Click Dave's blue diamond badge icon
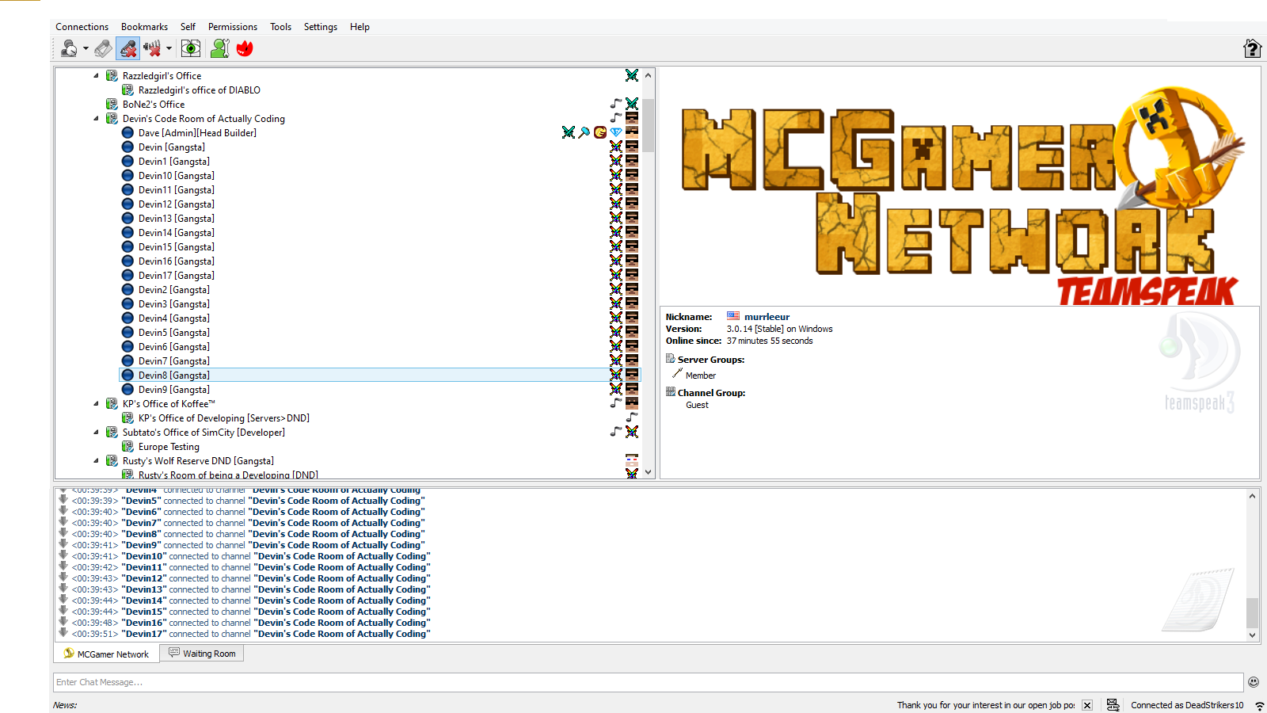1267x713 pixels. [x=616, y=132]
